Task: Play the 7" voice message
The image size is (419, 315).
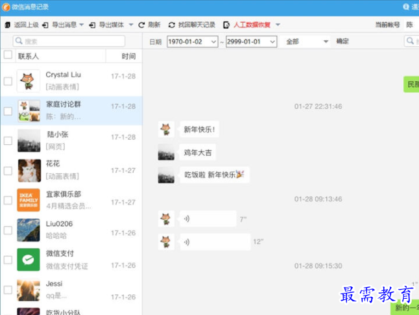Action: tap(208, 219)
